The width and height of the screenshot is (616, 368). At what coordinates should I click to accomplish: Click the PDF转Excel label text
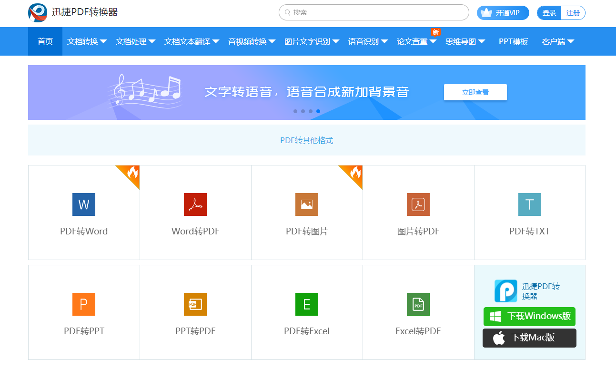[307, 331]
